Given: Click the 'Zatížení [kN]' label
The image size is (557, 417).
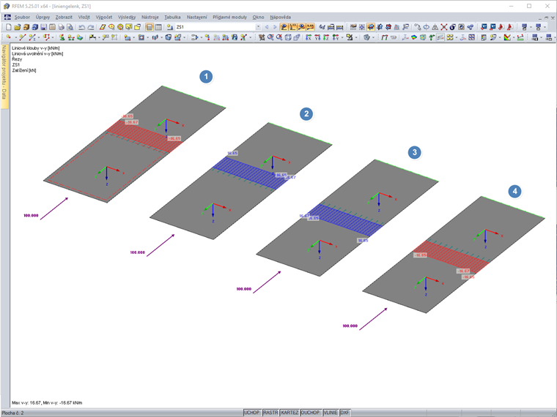Looking at the screenshot, I should tap(24, 70).
